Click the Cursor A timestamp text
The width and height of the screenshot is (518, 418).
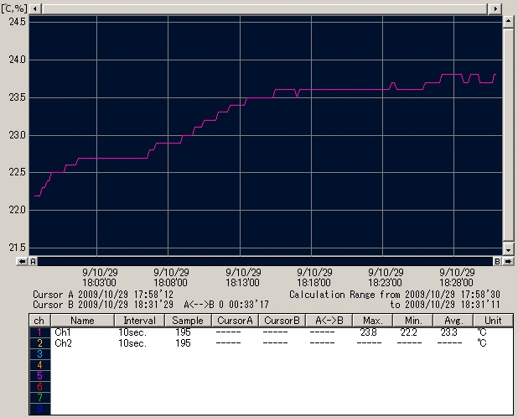(x=103, y=295)
